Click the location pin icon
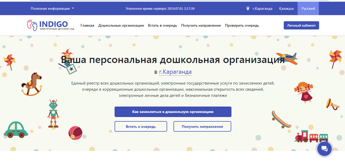 pos(248,8)
